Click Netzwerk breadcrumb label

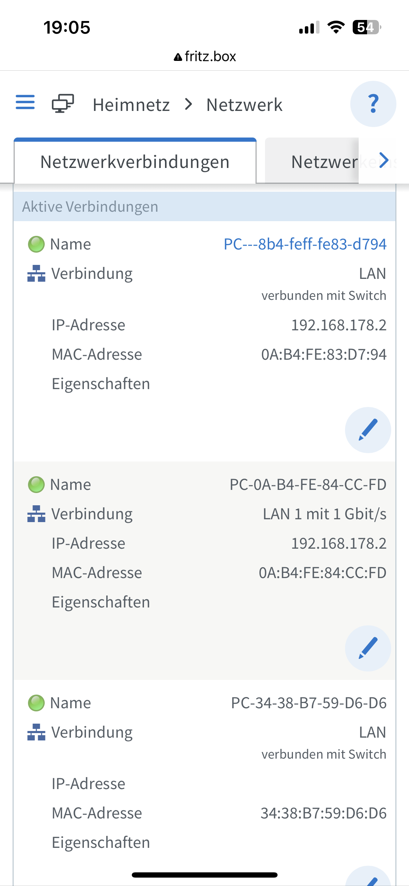coord(244,105)
